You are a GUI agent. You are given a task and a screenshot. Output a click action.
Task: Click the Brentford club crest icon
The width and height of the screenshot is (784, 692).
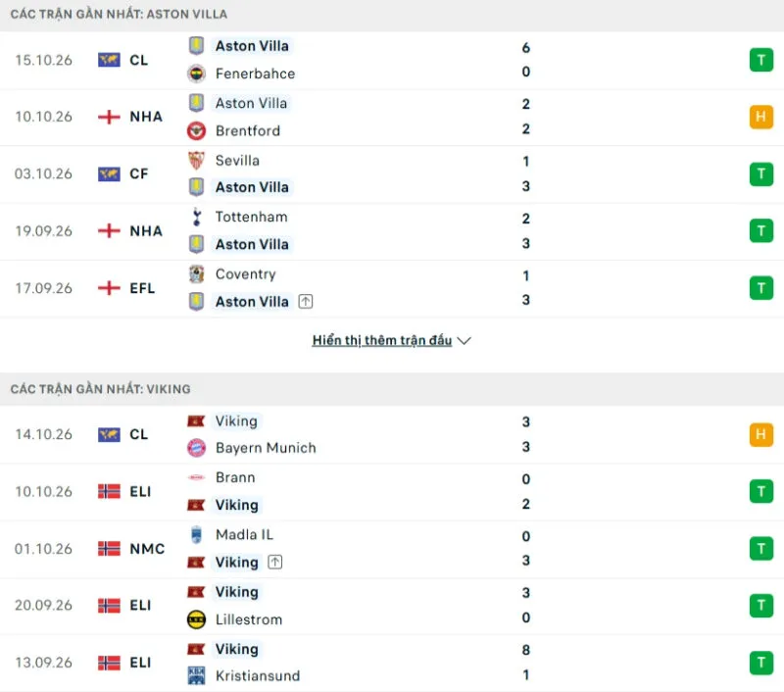pos(196,131)
